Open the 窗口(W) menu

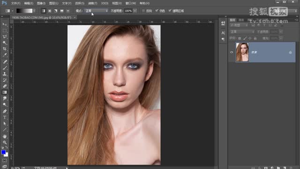click(131, 3)
